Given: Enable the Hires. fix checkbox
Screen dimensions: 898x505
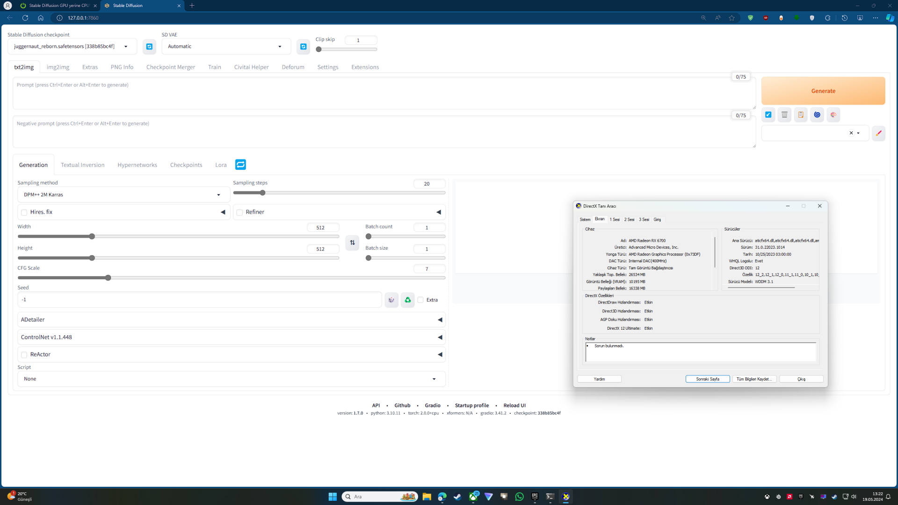Looking at the screenshot, I should (x=24, y=212).
